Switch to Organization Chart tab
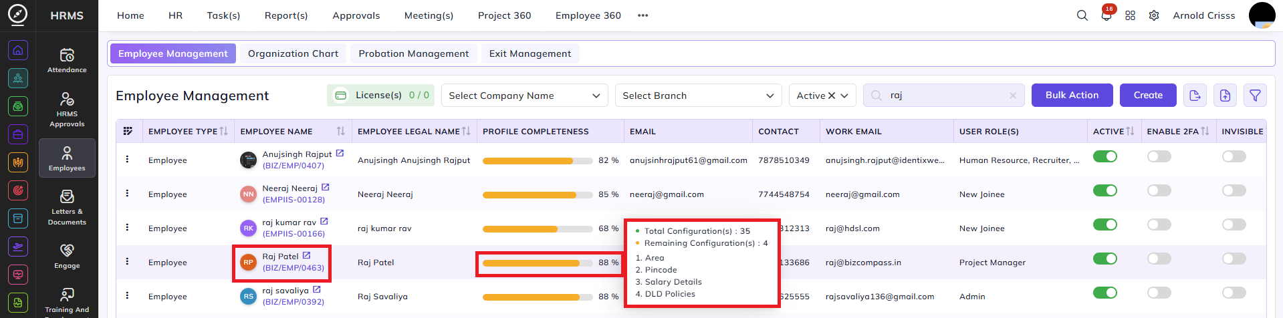This screenshot has width=1283, height=318. coord(293,53)
